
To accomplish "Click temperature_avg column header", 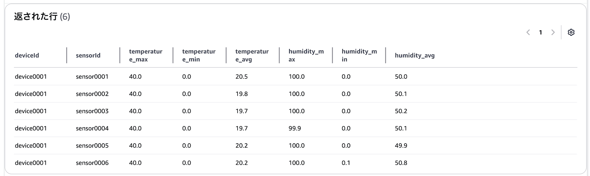I will click(x=252, y=55).
